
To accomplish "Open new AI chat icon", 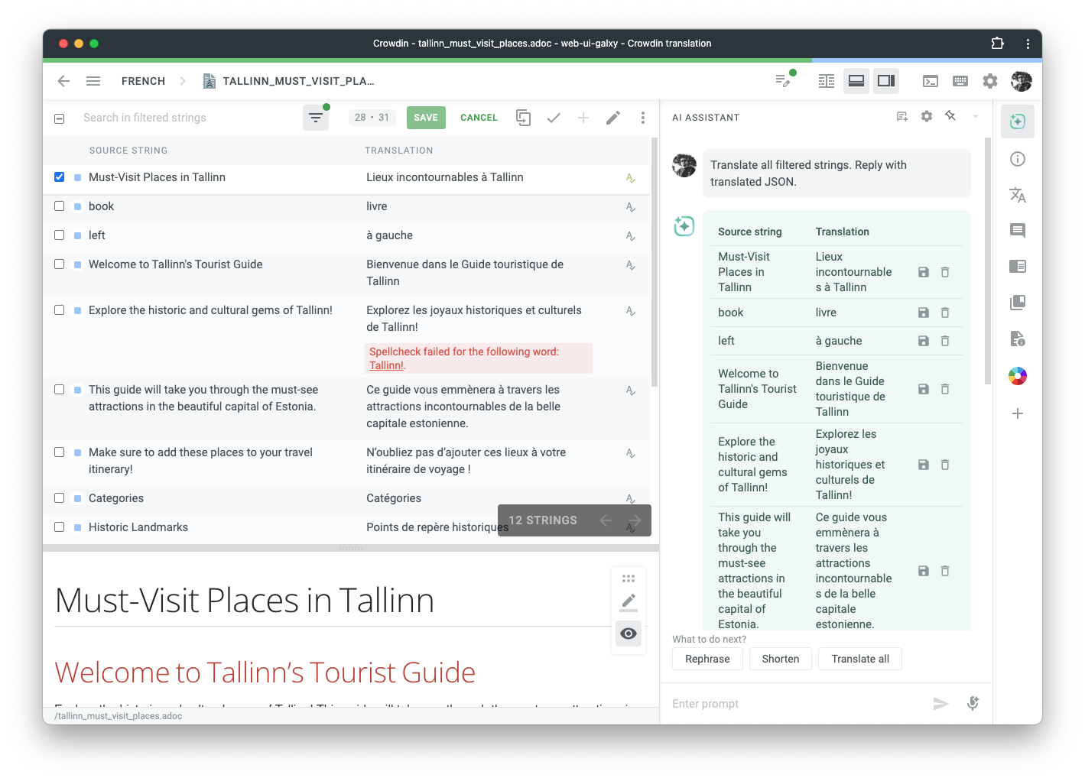I will [902, 117].
